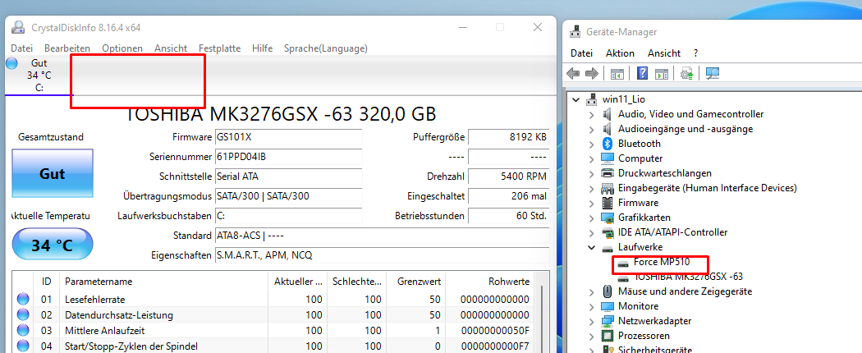Click the 5400 RPM Drehzahl value
862x353 pixels.
tap(508, 176)
